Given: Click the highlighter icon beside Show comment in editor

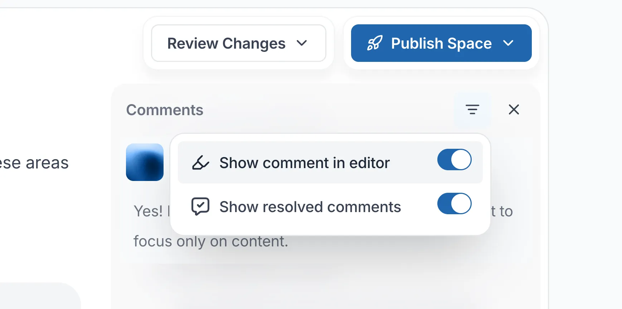Looking at the screenshot, I should 200,163.
